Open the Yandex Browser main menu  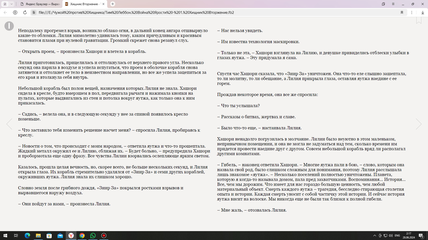click(393, 4)
